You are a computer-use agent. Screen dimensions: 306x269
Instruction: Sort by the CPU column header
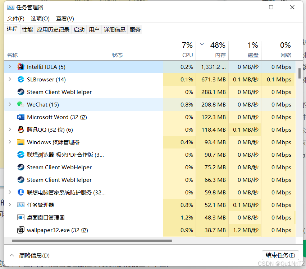coord(179,51)
